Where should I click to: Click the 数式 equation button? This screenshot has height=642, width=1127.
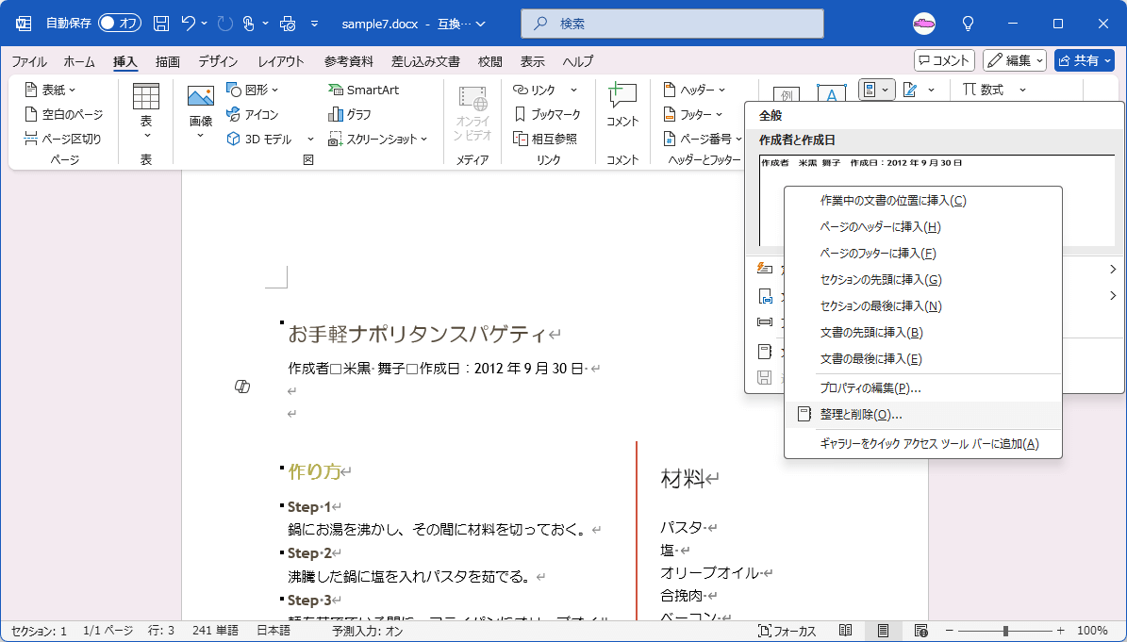pyautogui.click(x=983, y=90)
